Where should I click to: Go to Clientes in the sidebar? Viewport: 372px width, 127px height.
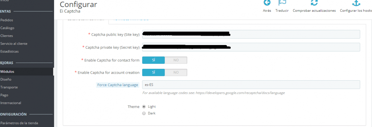(7, 36)
